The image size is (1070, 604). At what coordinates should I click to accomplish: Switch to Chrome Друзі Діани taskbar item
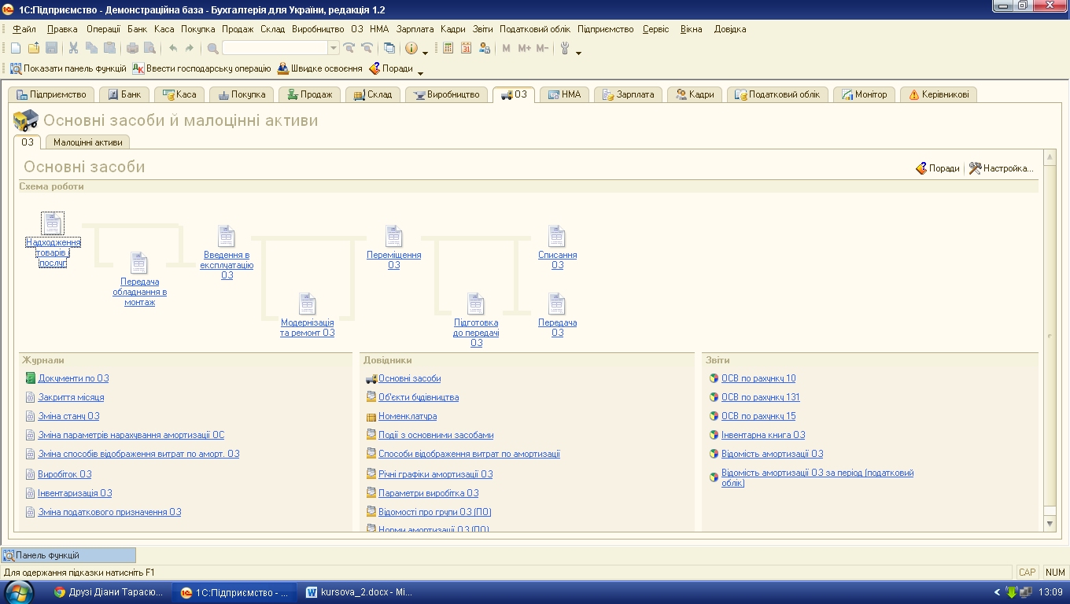point(109,592)
